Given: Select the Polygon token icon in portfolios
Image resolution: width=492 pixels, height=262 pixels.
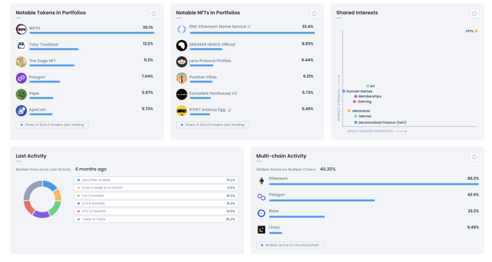Looking at the screenshot, I should [x=21, y=78].
